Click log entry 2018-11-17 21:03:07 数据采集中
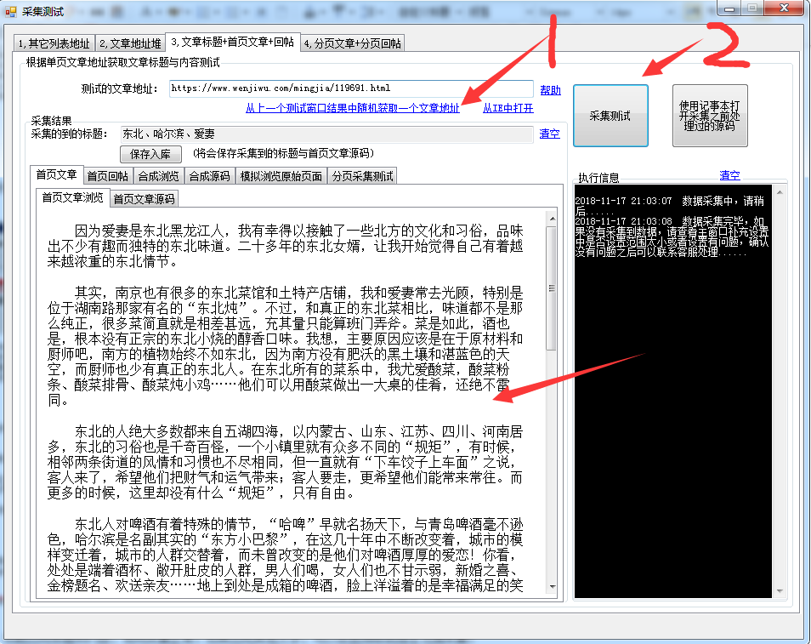The image size is (811, 644). (x=669, y=206)
